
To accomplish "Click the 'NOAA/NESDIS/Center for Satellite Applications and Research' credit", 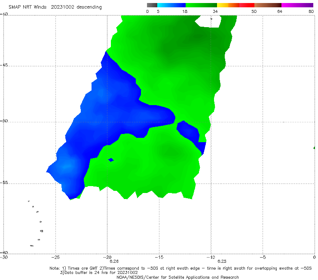I will click(177, 277).
